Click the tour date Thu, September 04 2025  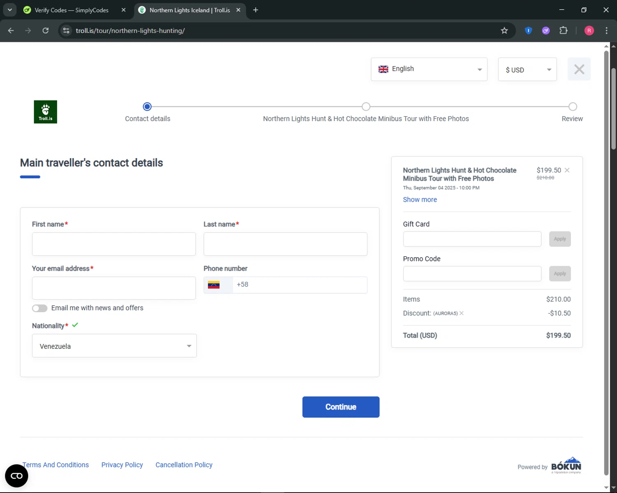[441, 188]
